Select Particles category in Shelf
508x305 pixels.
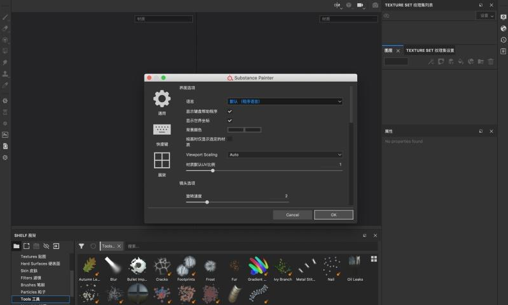(x=33, y=292)
